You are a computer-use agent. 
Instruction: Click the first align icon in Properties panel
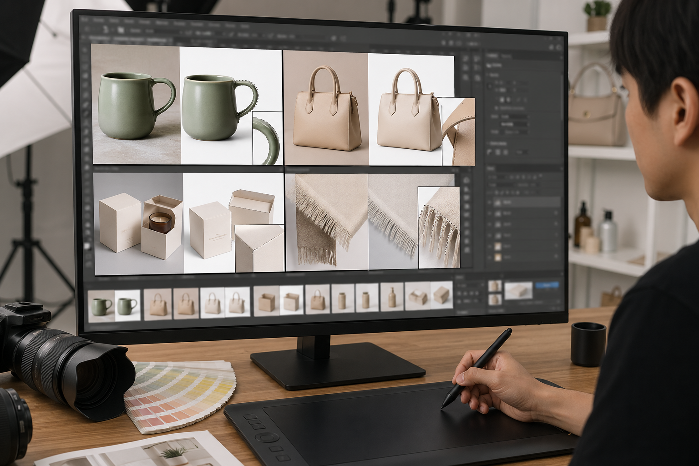(502, 100)
